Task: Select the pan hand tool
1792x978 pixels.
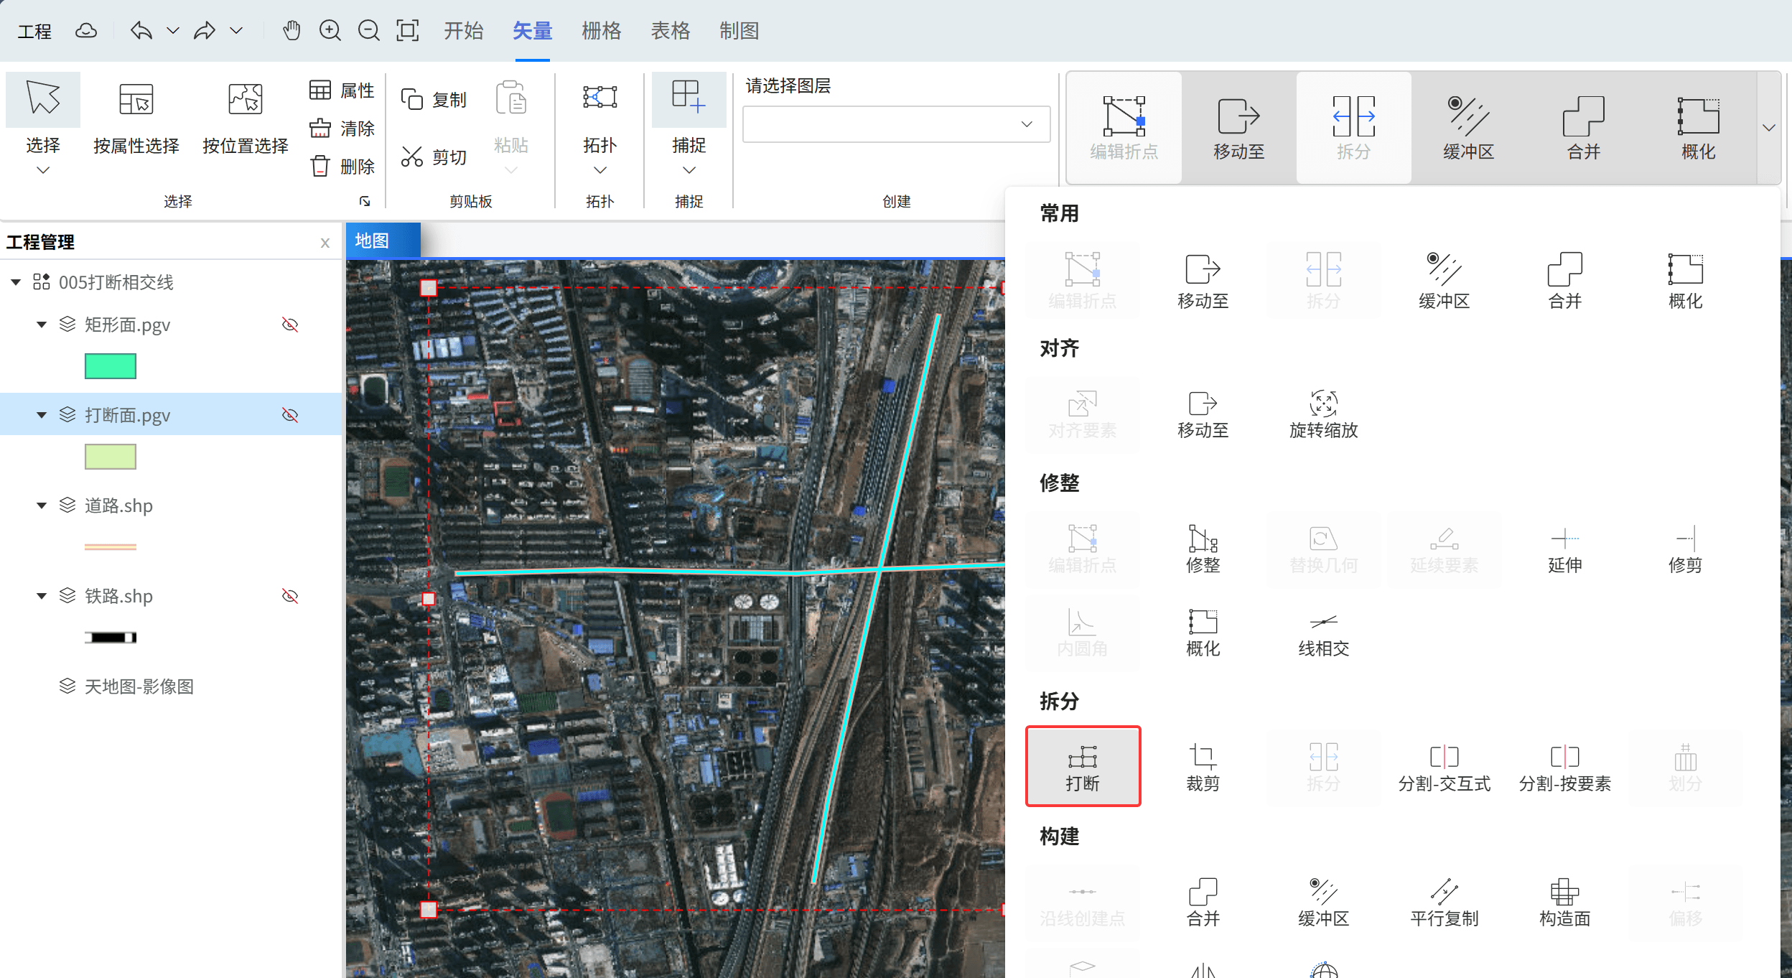Action: click(291, 31)
